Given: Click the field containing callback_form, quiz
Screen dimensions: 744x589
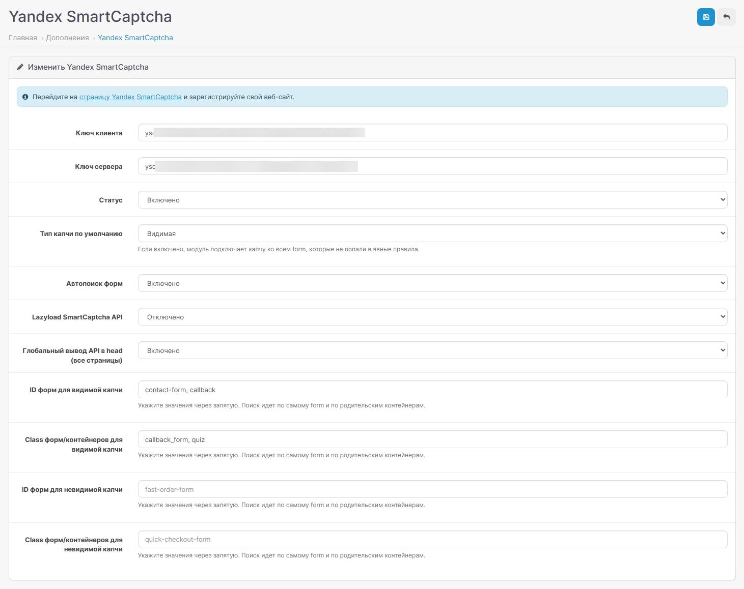Looking at the screenshot, I should (432, 439).
